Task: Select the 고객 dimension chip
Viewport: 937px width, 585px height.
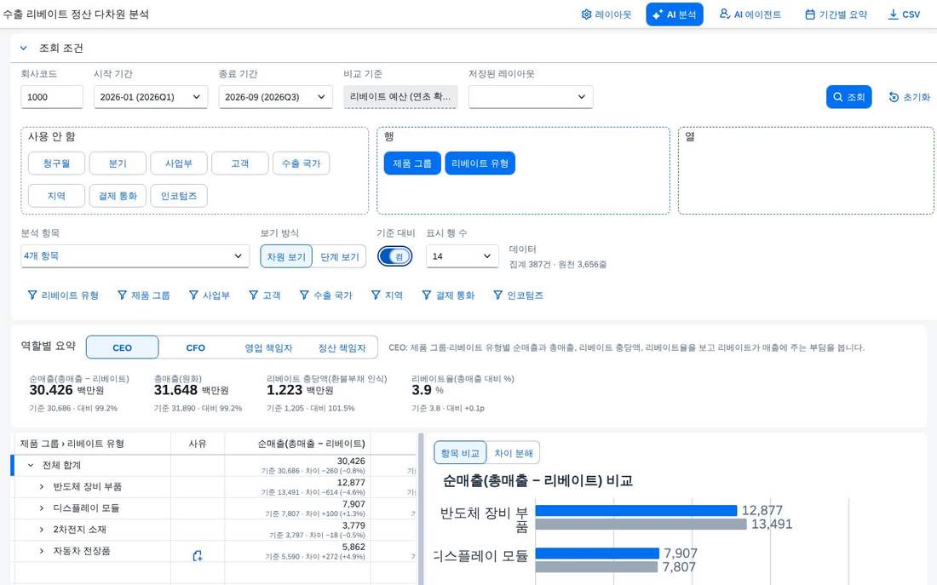Action: click(239, 163)
